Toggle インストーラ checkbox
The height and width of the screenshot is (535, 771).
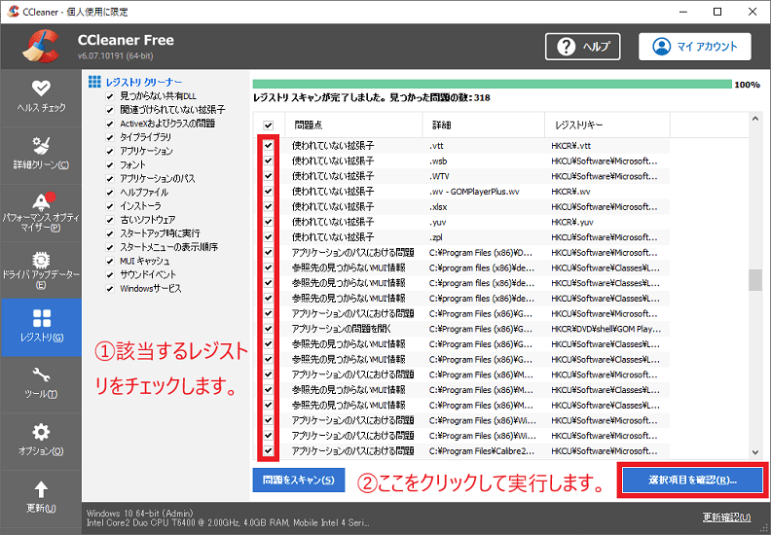click(110, 206)
